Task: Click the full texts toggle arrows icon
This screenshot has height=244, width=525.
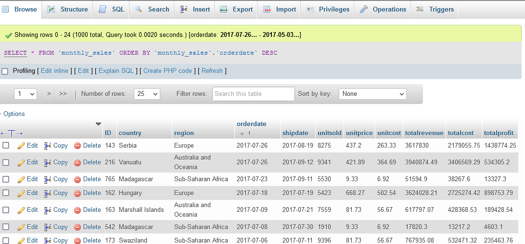Action: [12, 134]
